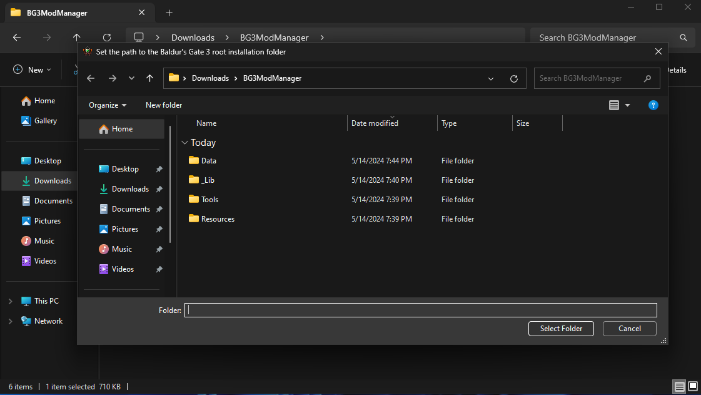
Task: Select Videos in Explorer navigation pane
Action: pyautogui.click(x=39, y=261)
